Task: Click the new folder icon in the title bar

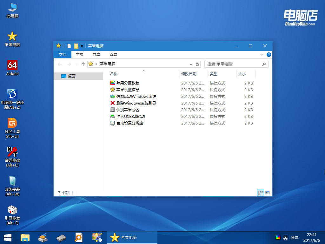Action: (x=76, y=46)
